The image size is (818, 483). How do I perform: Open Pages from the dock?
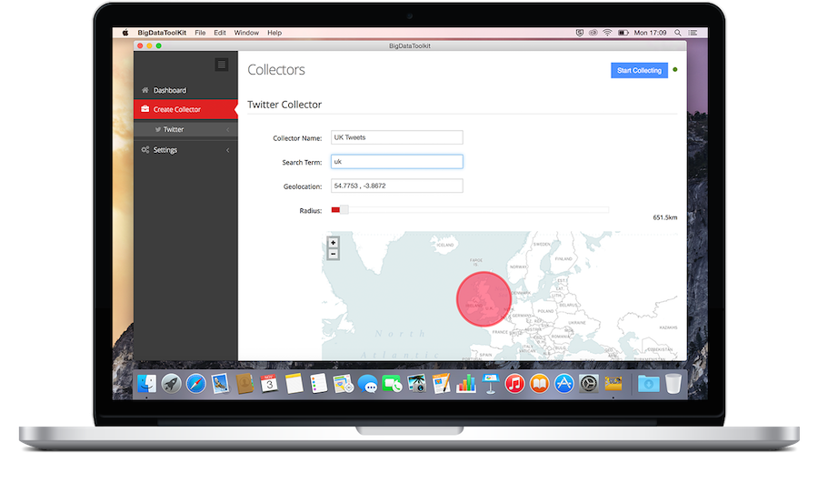point(442,384)
